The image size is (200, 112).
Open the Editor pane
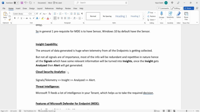[x=178, y=15]
